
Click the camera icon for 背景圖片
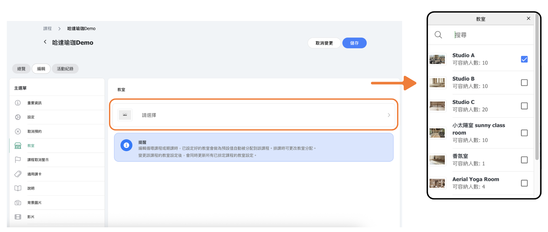(18, 203)
